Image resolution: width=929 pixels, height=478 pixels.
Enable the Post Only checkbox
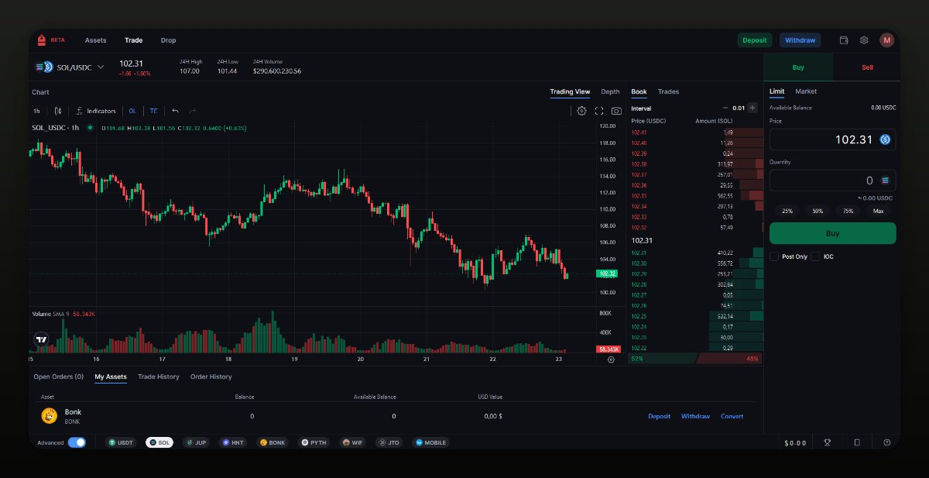click(774, 256)
